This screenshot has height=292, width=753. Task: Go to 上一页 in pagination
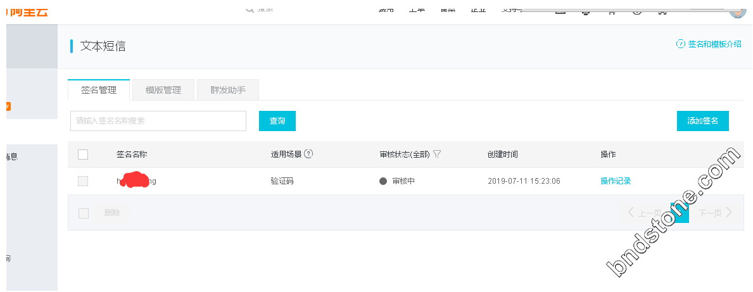(645, 213)
